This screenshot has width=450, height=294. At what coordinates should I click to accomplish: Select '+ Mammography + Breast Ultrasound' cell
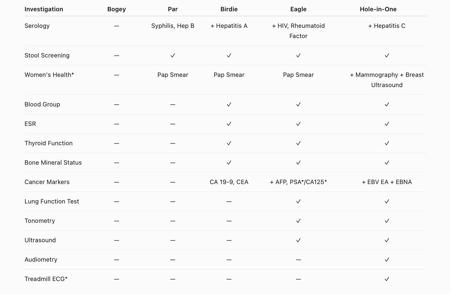[x=387, y=80]
